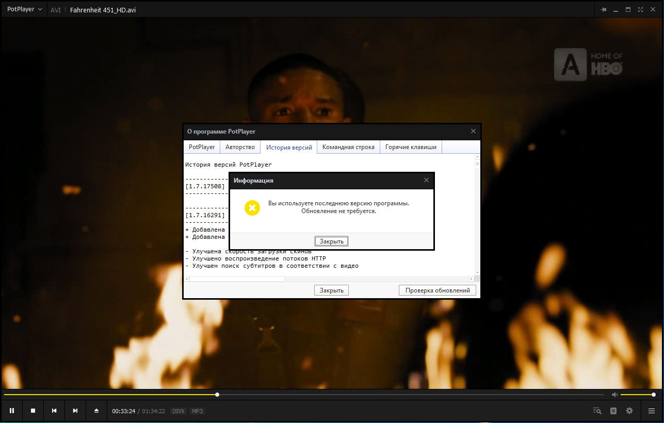The width and height of the screenshot is (664, 423).
Task: Click the horizontal scrollbar in version history
Action: (x=237, y=279)
